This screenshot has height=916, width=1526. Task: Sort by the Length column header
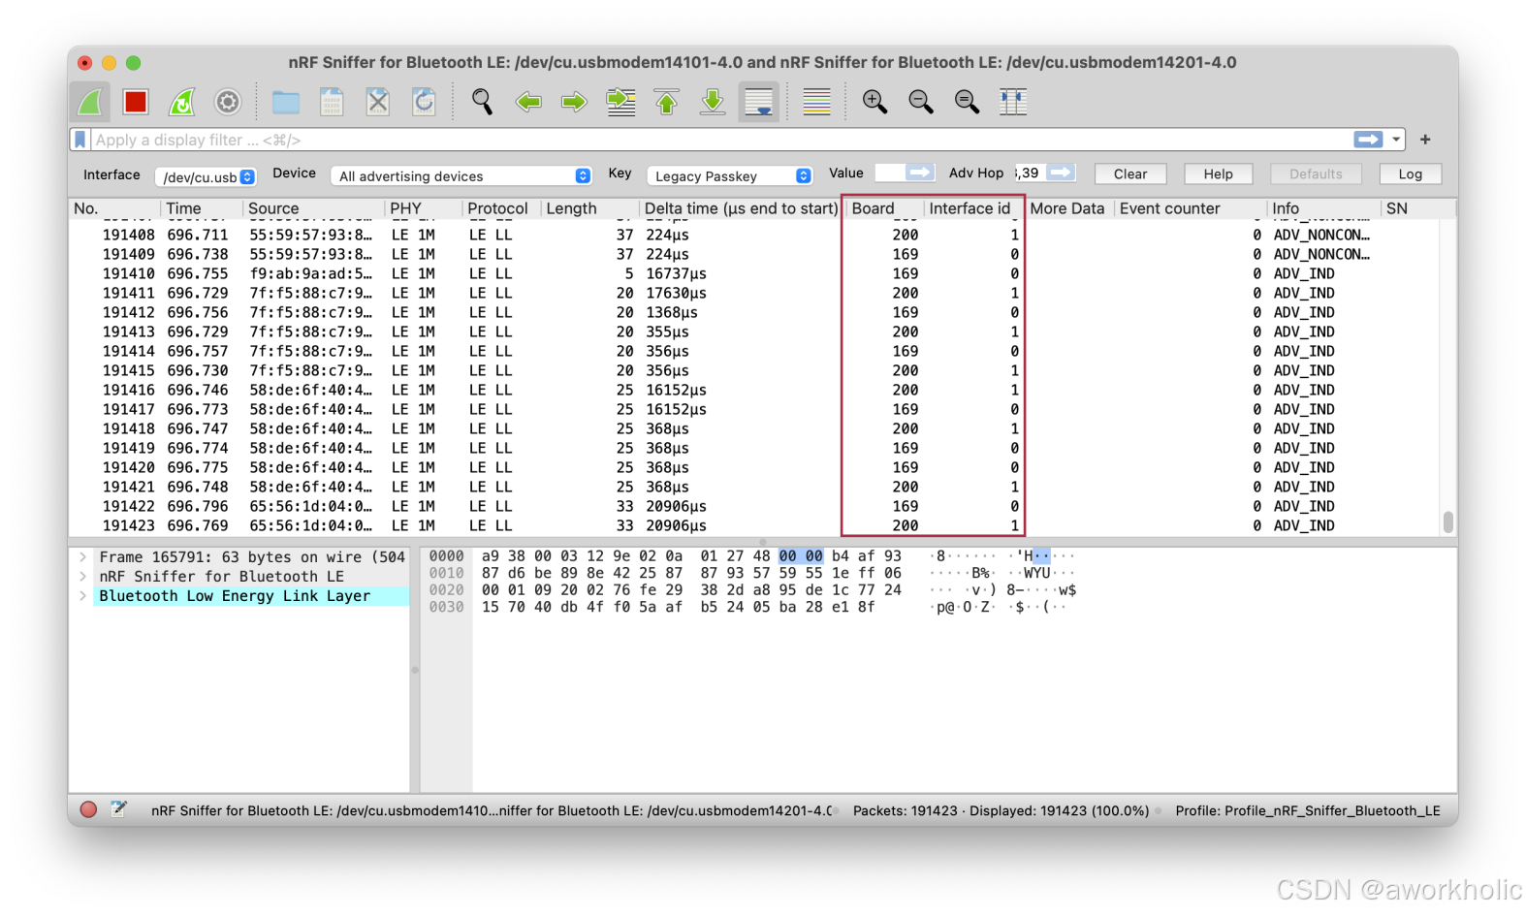(x=588, y=208)
